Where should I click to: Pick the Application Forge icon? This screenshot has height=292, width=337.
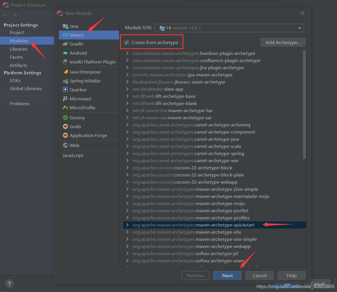coord(65,135)
